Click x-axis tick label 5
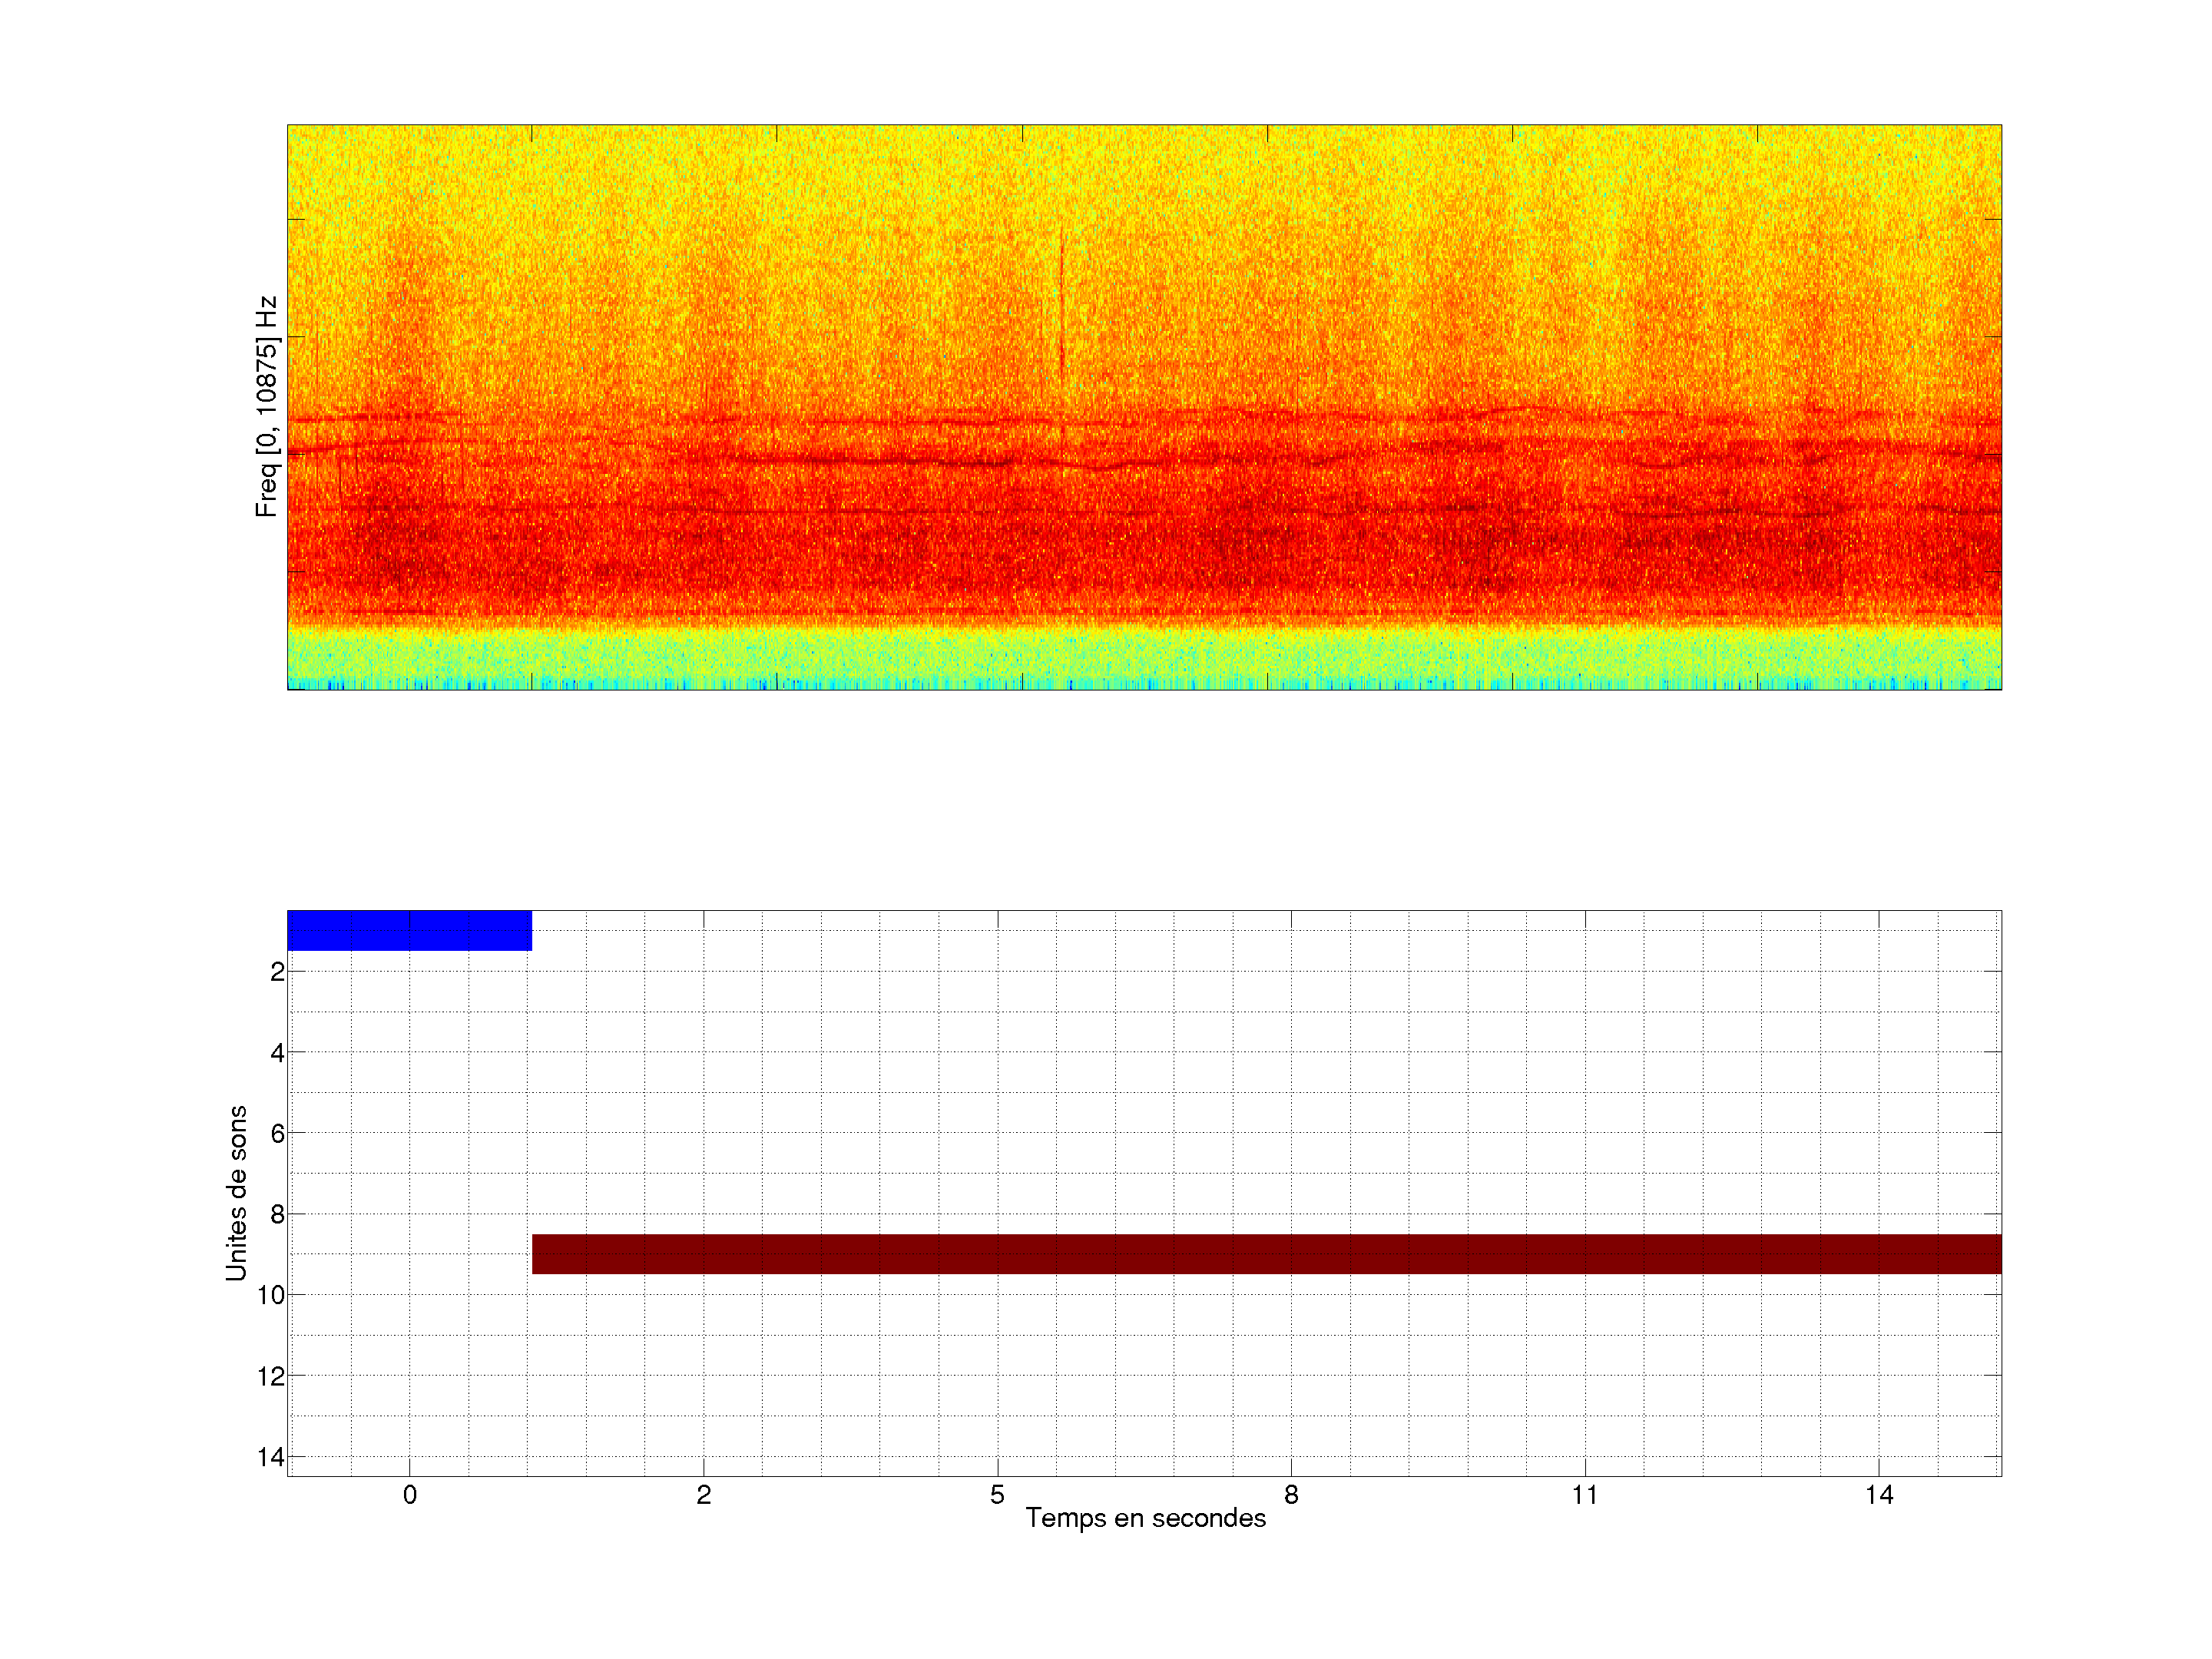Image resolution: width=2212 pixels, height=1659 pixels. [997, 1495]
